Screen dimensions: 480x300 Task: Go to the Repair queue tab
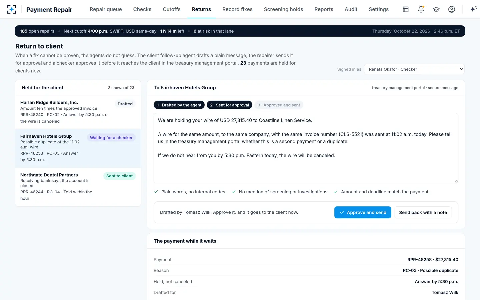tap(106, 9)
